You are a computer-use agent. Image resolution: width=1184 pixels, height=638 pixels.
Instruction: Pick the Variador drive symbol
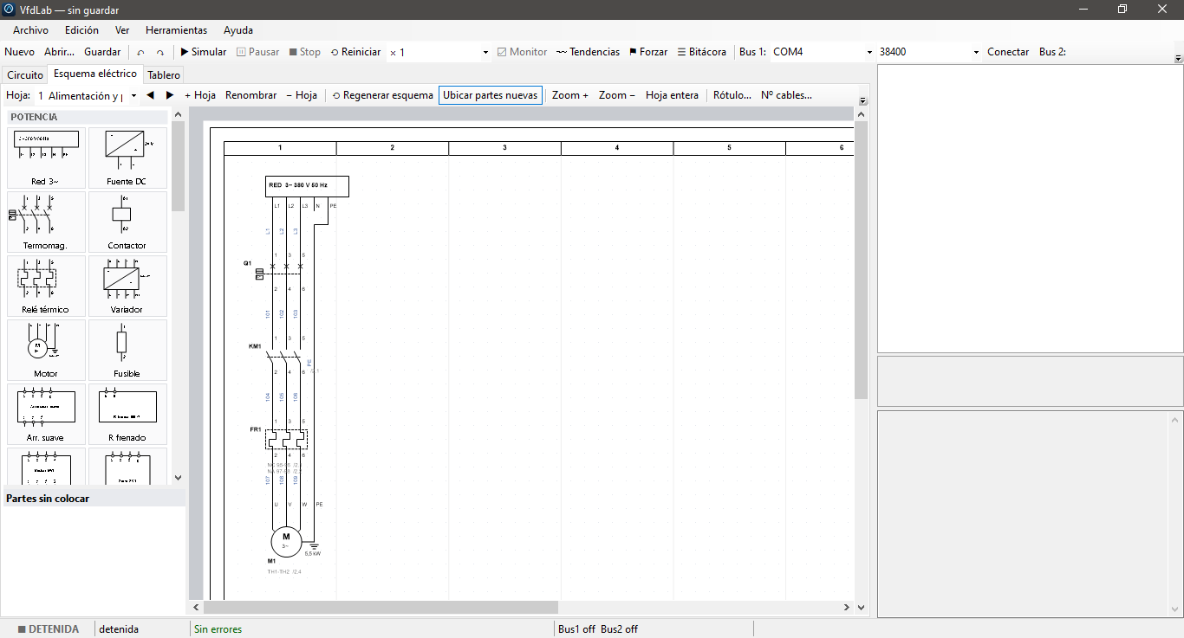coord(127,286)
